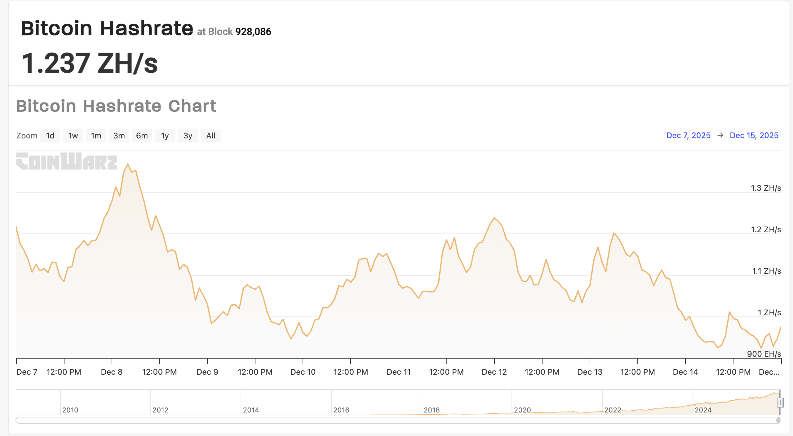Grab the navigator range handle
The image size is (793, 436).
coord(780,403)
